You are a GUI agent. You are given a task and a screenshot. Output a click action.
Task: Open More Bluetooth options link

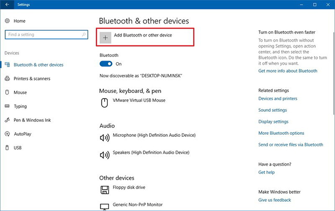pos(281,133)
